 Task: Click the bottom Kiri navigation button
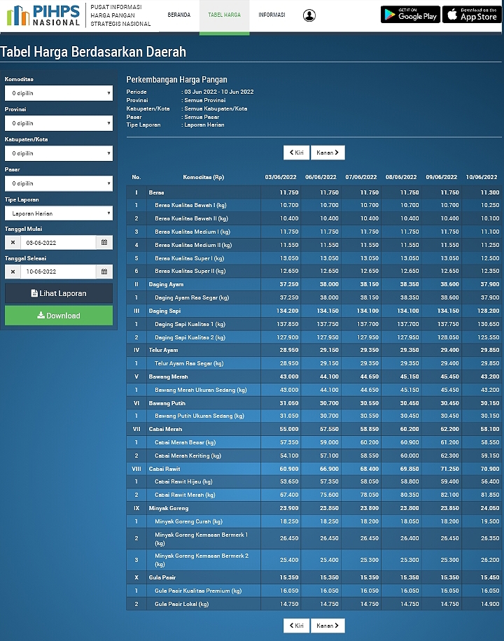point(295,626)
